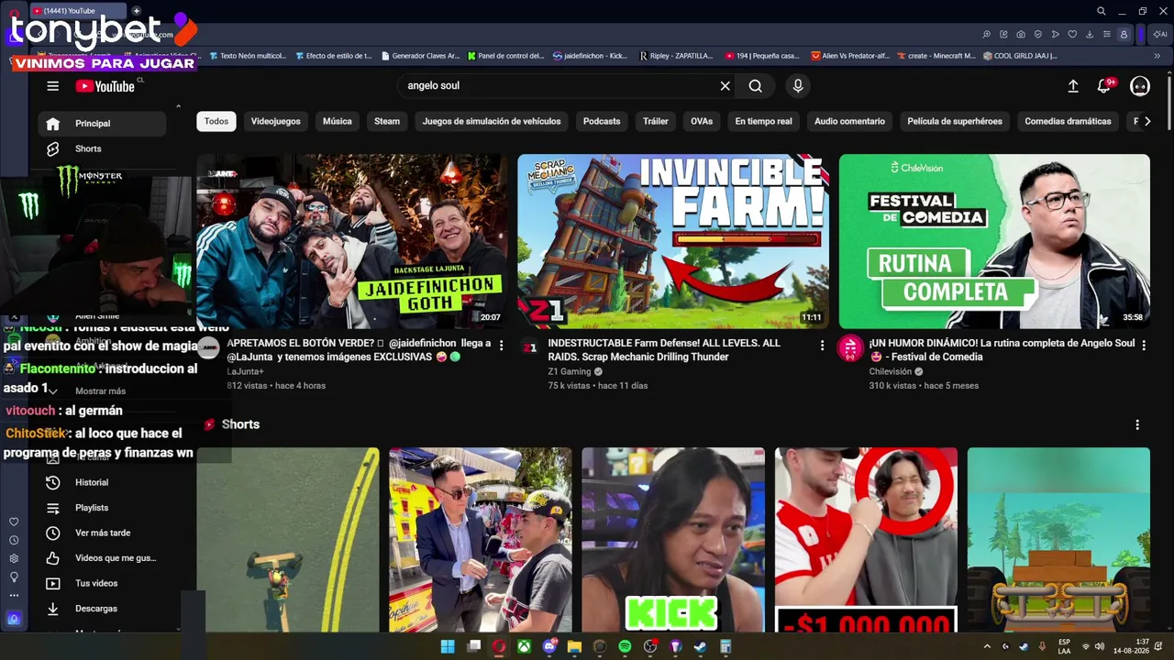Filter by 'Videojuegos' chip
Image resolution: width=1174 pixels, height=660 pixels.
click(x=276, y=121)
